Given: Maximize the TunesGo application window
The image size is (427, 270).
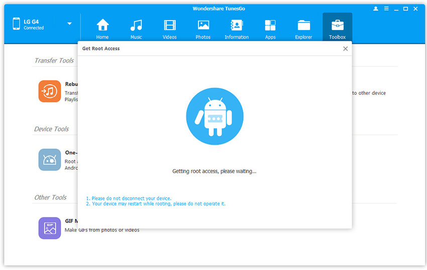Looking at the screenshot, I should [405, 9].
